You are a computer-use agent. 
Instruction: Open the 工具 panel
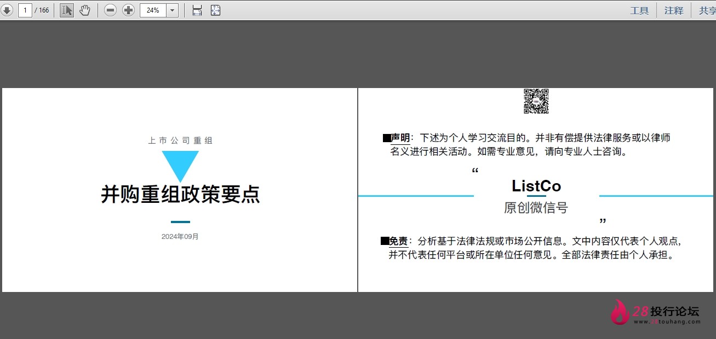tap(639, 10)
